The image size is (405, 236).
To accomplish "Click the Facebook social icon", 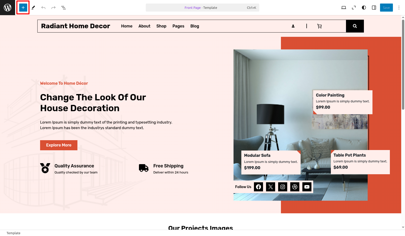I will [x=258, y=187].
